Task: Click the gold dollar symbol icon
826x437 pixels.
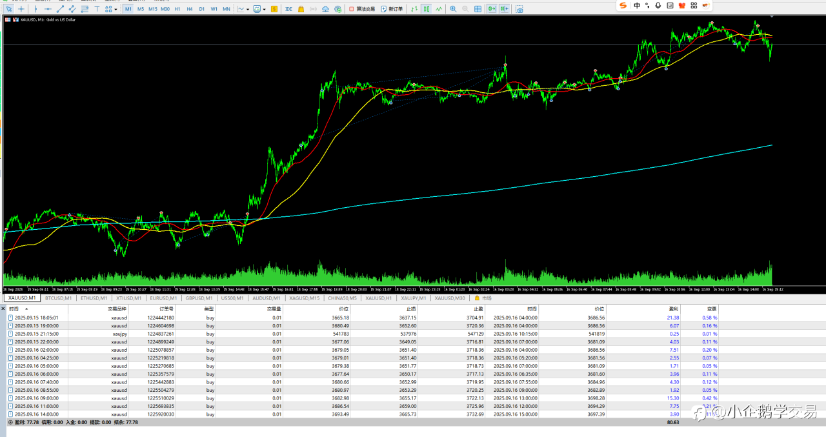Action: point(274,9)
